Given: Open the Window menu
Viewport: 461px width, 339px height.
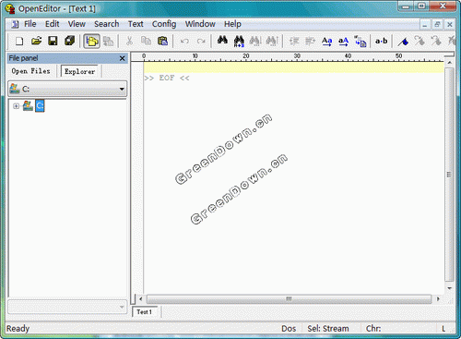Looking at the screenshot, I should pos(200,24).
